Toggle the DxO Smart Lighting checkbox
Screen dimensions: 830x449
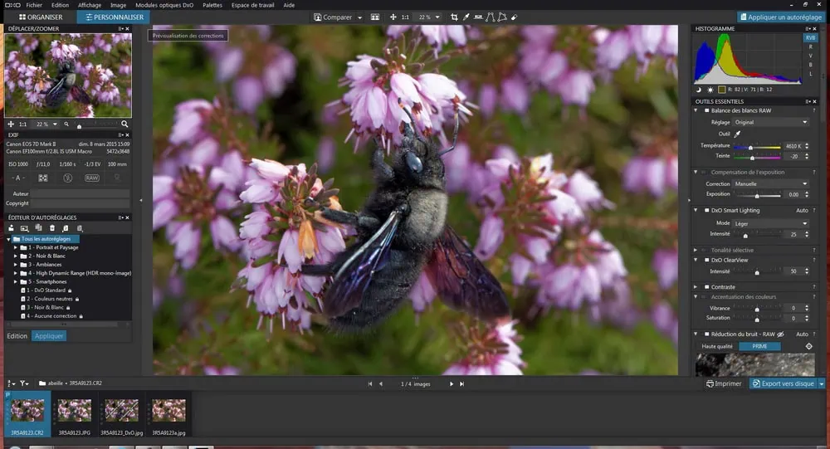pos(706,210)
